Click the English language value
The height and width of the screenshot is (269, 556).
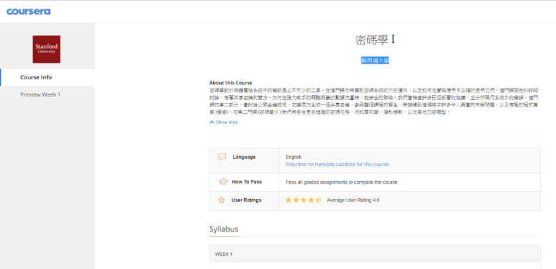coord(294,157)
